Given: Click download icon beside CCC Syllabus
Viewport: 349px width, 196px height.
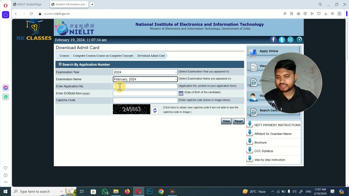Looking at the screenshot, I should pos(250,151).
